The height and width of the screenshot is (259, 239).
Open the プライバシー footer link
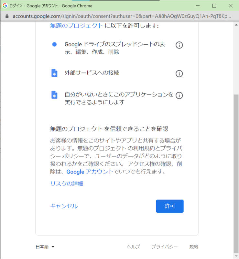pos(164,247)
